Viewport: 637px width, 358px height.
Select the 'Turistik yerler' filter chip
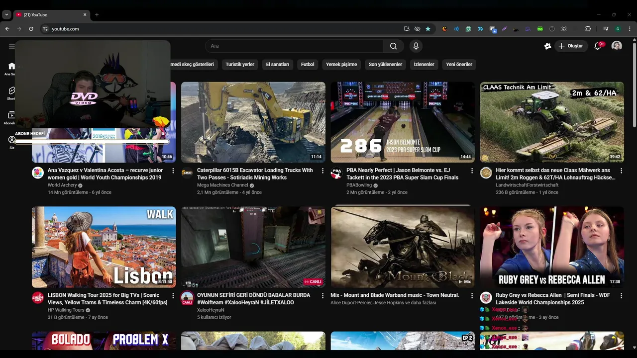click(x=240, y=64)
